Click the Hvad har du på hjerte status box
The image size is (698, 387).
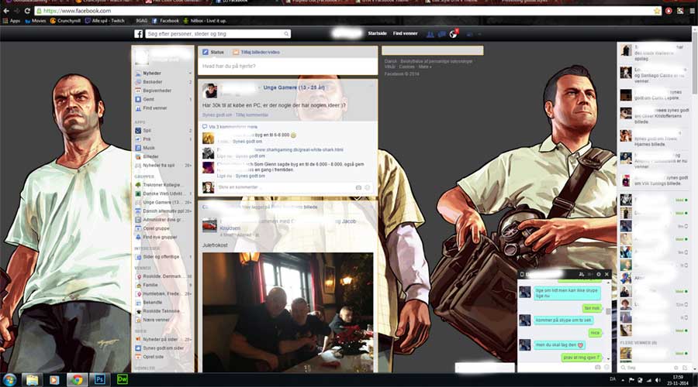coord(288,67)
